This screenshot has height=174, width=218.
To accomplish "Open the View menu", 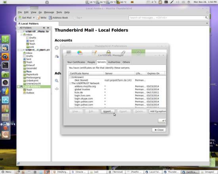I will tap(33, 12).
